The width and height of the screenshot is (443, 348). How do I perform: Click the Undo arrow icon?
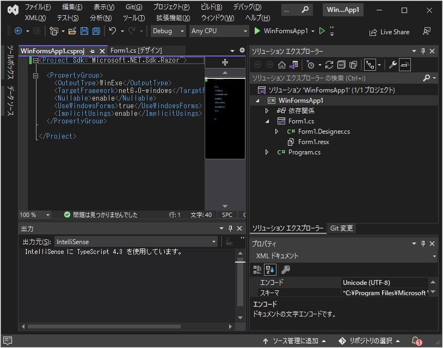point(113,30)
